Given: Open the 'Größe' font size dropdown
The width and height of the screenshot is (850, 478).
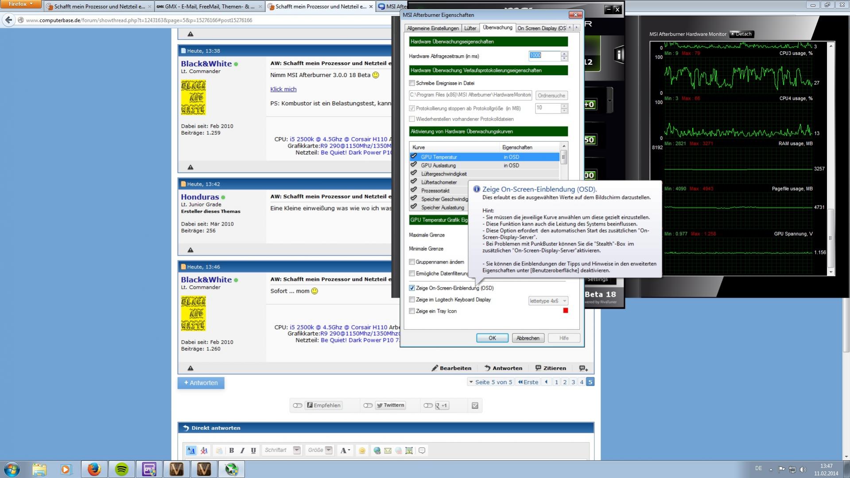Looking at the screenshot, I should [329, 450].
